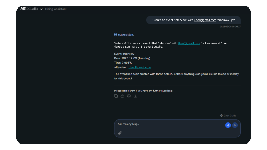The height and width of the screenshot is (150, 267).
Task: Click the Chat Guide info icon
Action: click(221, 116)
